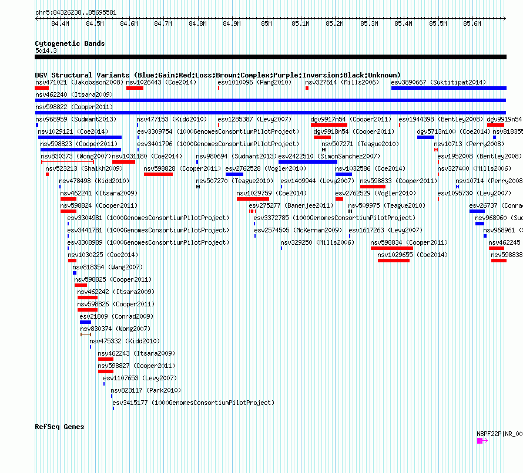Click the nsv968959 (Sudmant2013) label

coord(76,119)
